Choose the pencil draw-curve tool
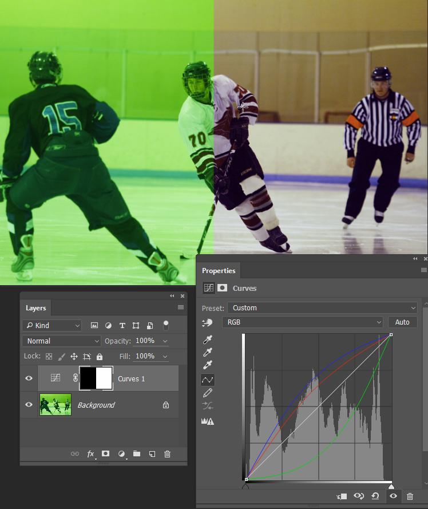The image size is (428, 509). click(208, 393)
